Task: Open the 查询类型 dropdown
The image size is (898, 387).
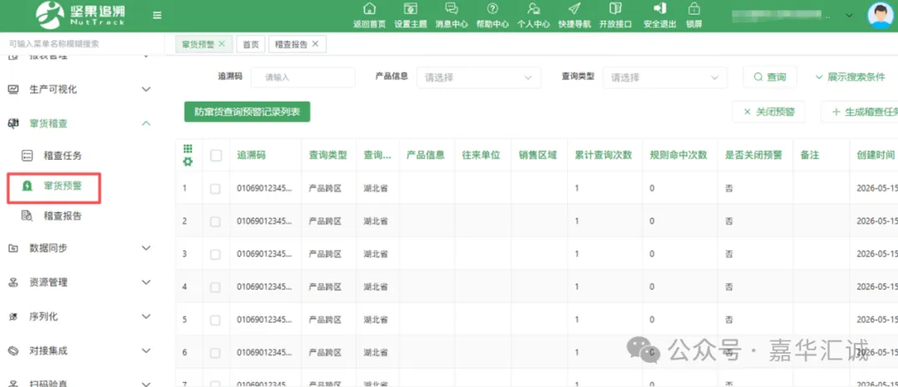Action: tap(665, 77)
